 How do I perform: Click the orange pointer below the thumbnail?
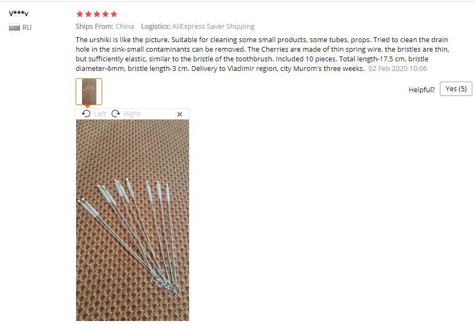click(x=87, y=106)
